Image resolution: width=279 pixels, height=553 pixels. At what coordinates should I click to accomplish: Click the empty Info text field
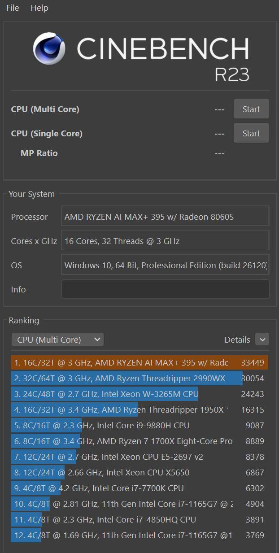tap(165, 289)
